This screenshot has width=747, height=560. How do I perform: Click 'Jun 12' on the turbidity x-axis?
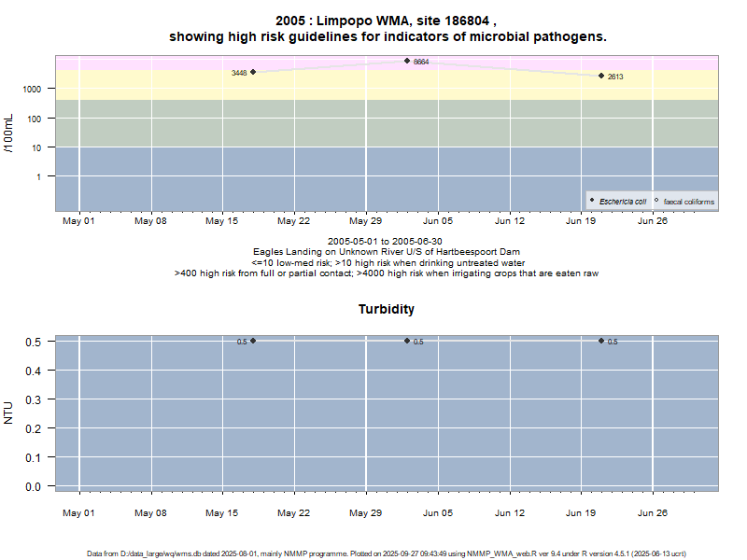click(x=510, y=512)
